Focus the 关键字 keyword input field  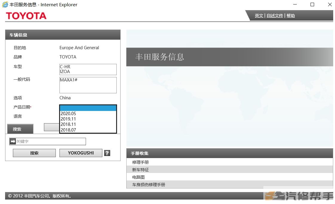point(51,141)
